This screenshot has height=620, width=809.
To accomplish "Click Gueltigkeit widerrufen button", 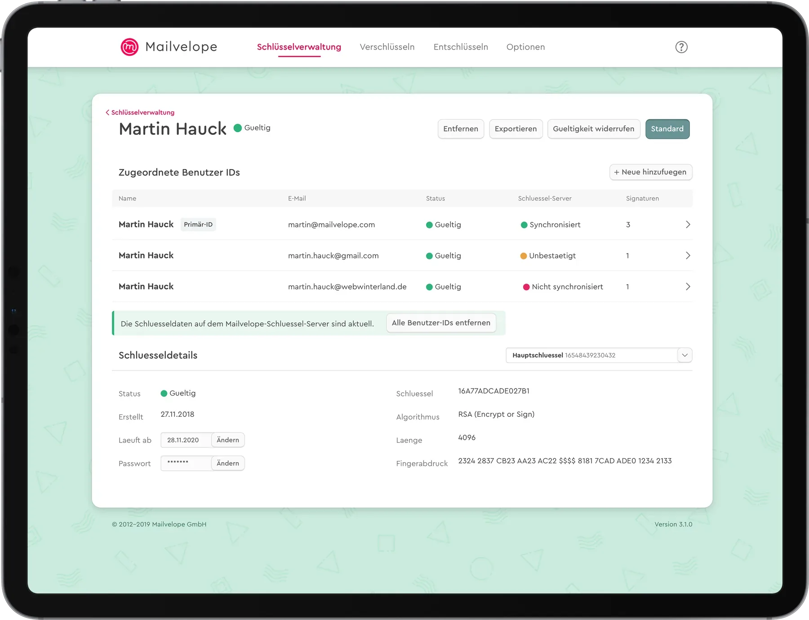I will [x=593, y=129].
